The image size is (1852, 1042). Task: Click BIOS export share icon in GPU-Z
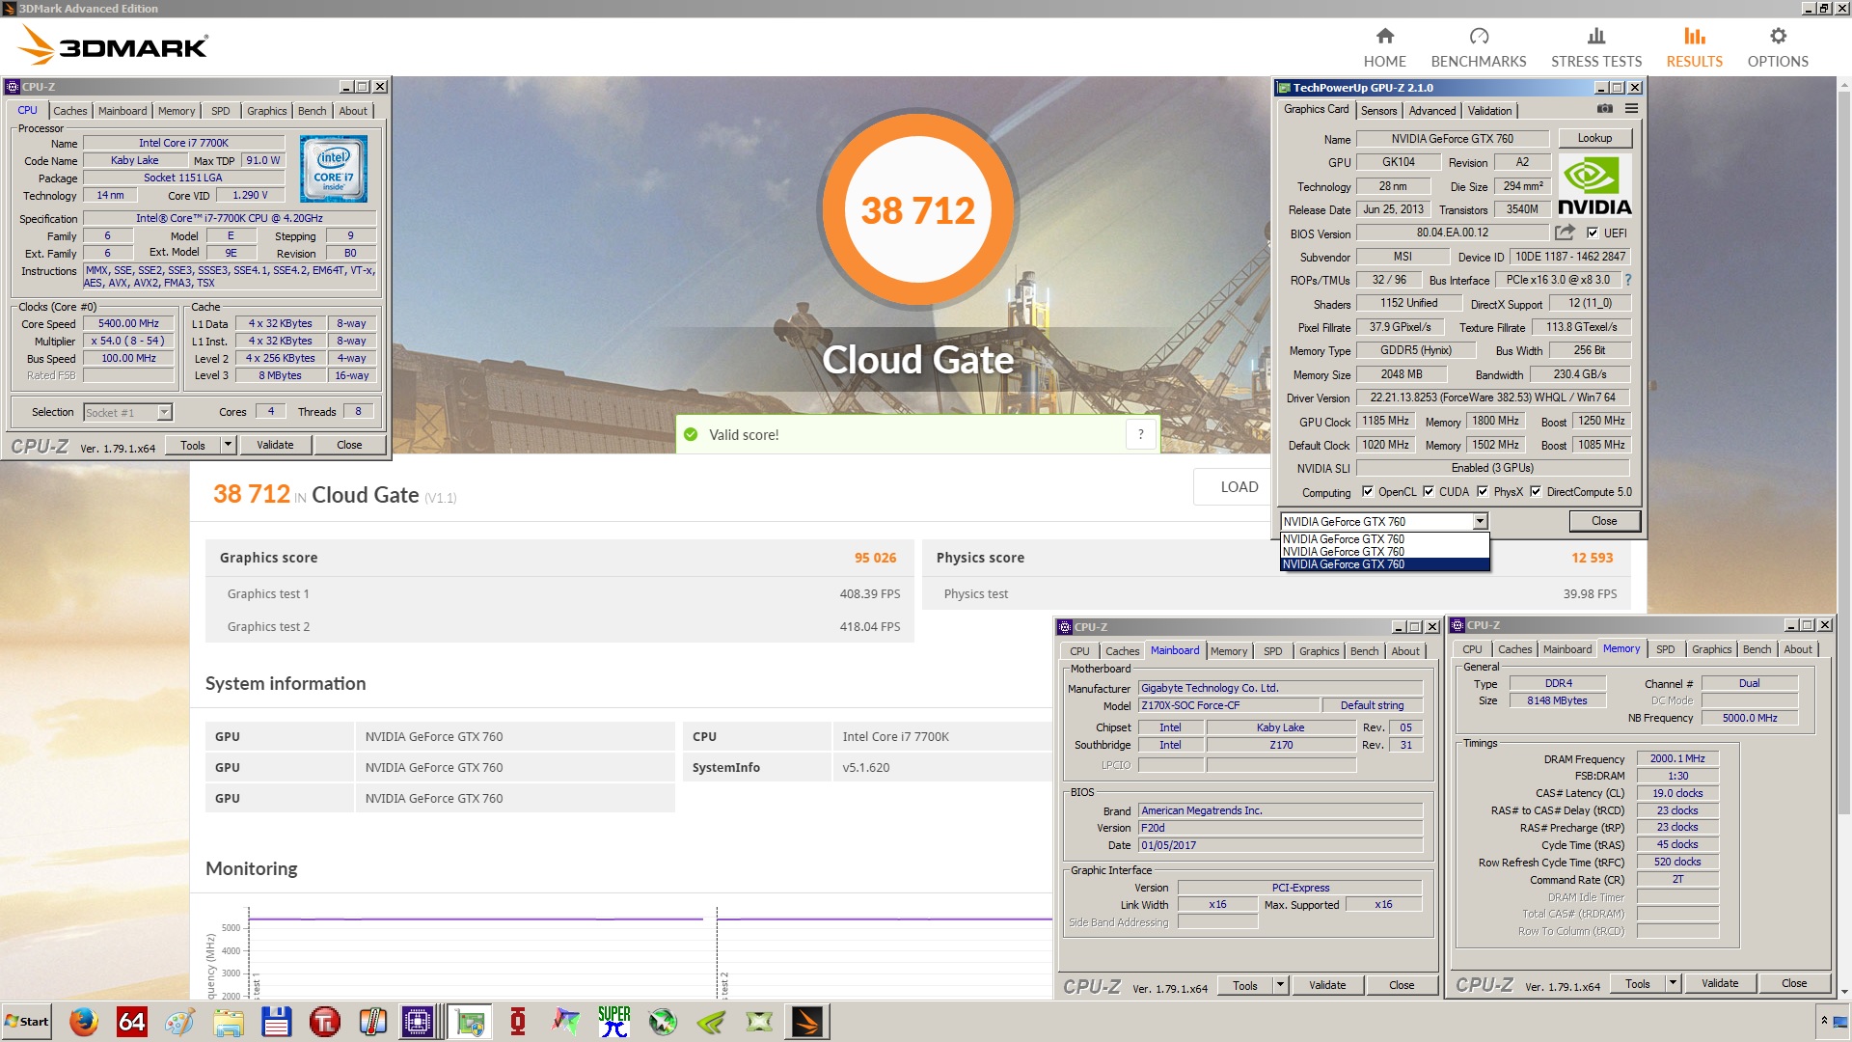(x=1565, y=233)
